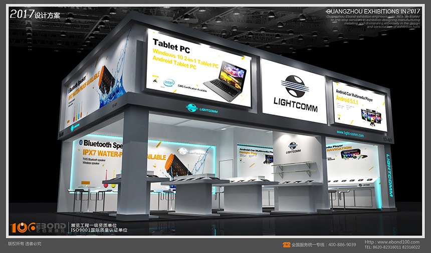The image size is (431, 253).
Task: Click the orange '100 EBOND' logo
Action: click(x=38, y=227)
